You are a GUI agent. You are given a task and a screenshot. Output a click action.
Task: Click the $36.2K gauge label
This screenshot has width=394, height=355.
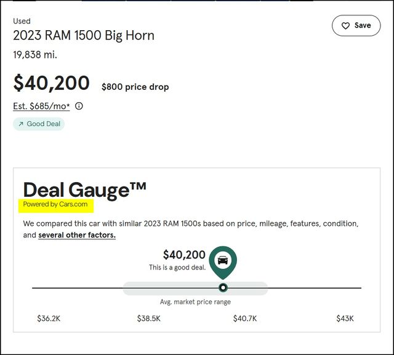pos(49,319)
